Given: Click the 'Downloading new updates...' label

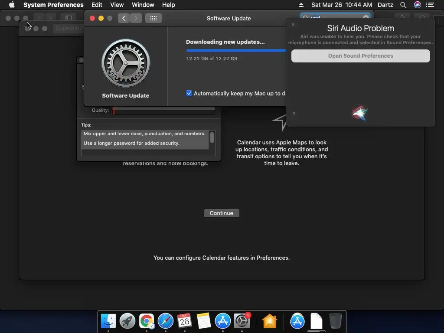Looking at the screenshot, I should (225, 42).
